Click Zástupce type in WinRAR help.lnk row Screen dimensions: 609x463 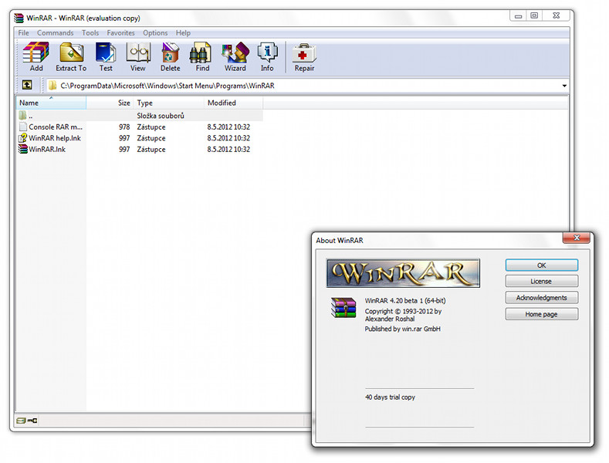151,138
